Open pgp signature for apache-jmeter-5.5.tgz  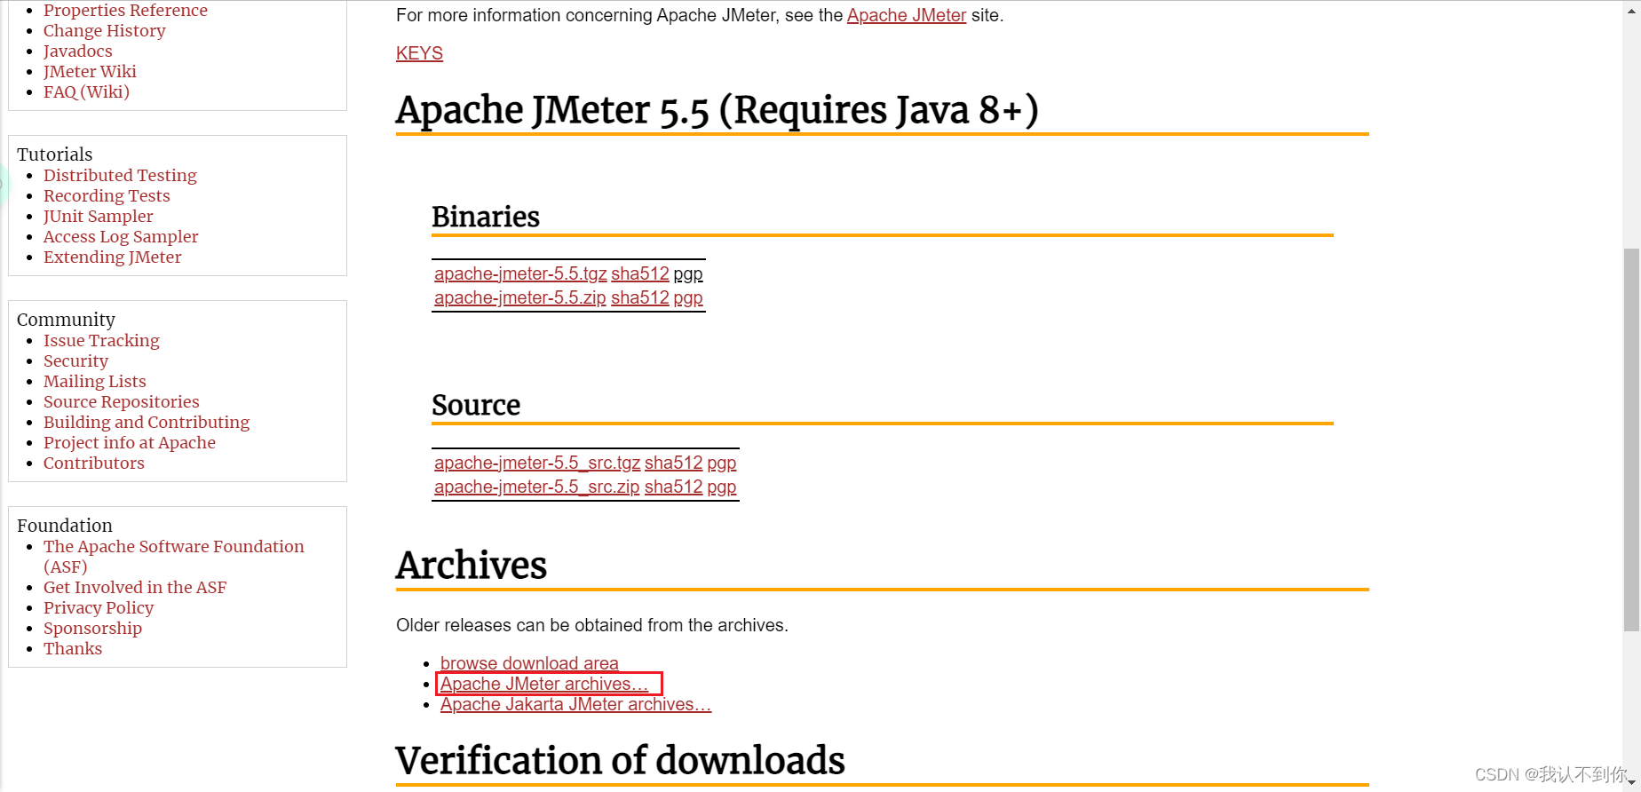coord(688,273)
